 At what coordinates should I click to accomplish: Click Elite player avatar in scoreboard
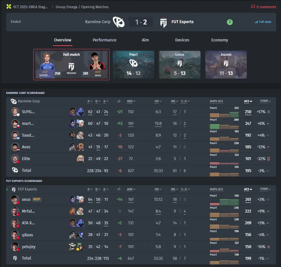click(x=15, y=158)
